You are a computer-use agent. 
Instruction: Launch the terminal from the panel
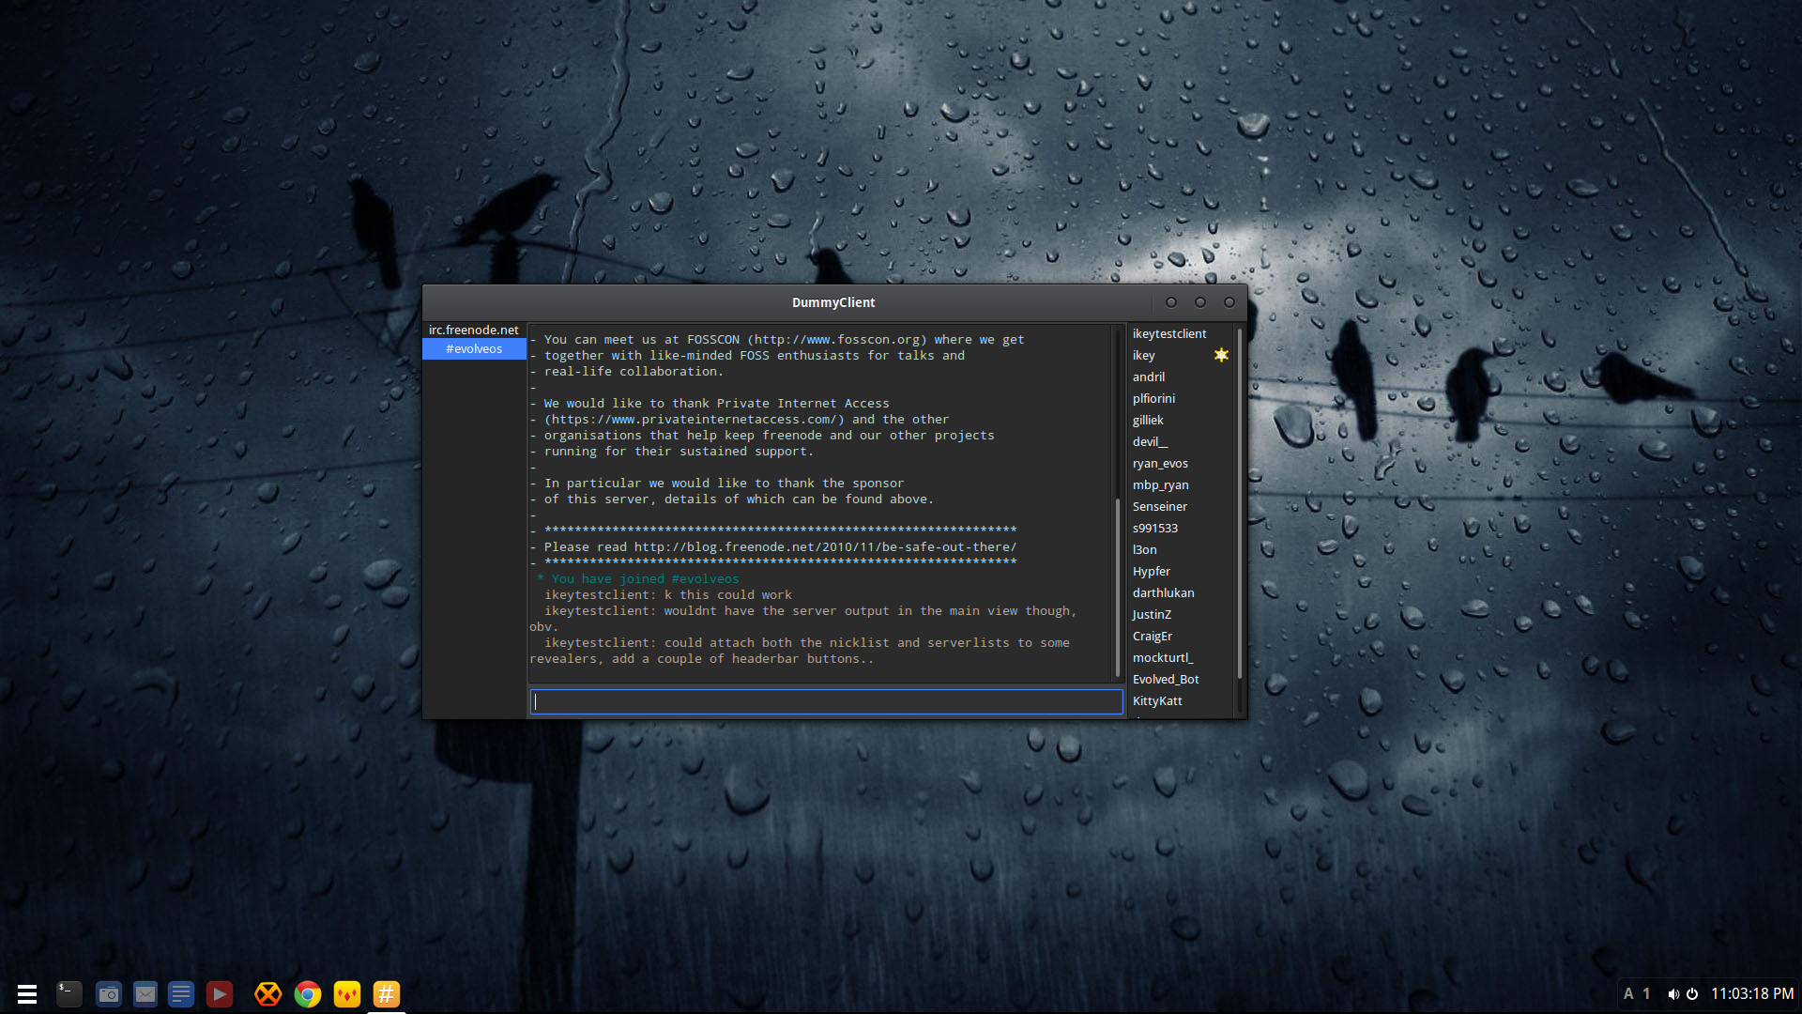tap(69, 993)
